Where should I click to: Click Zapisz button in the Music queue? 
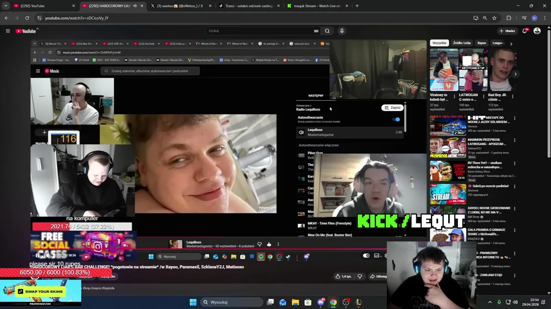(392, 108)
